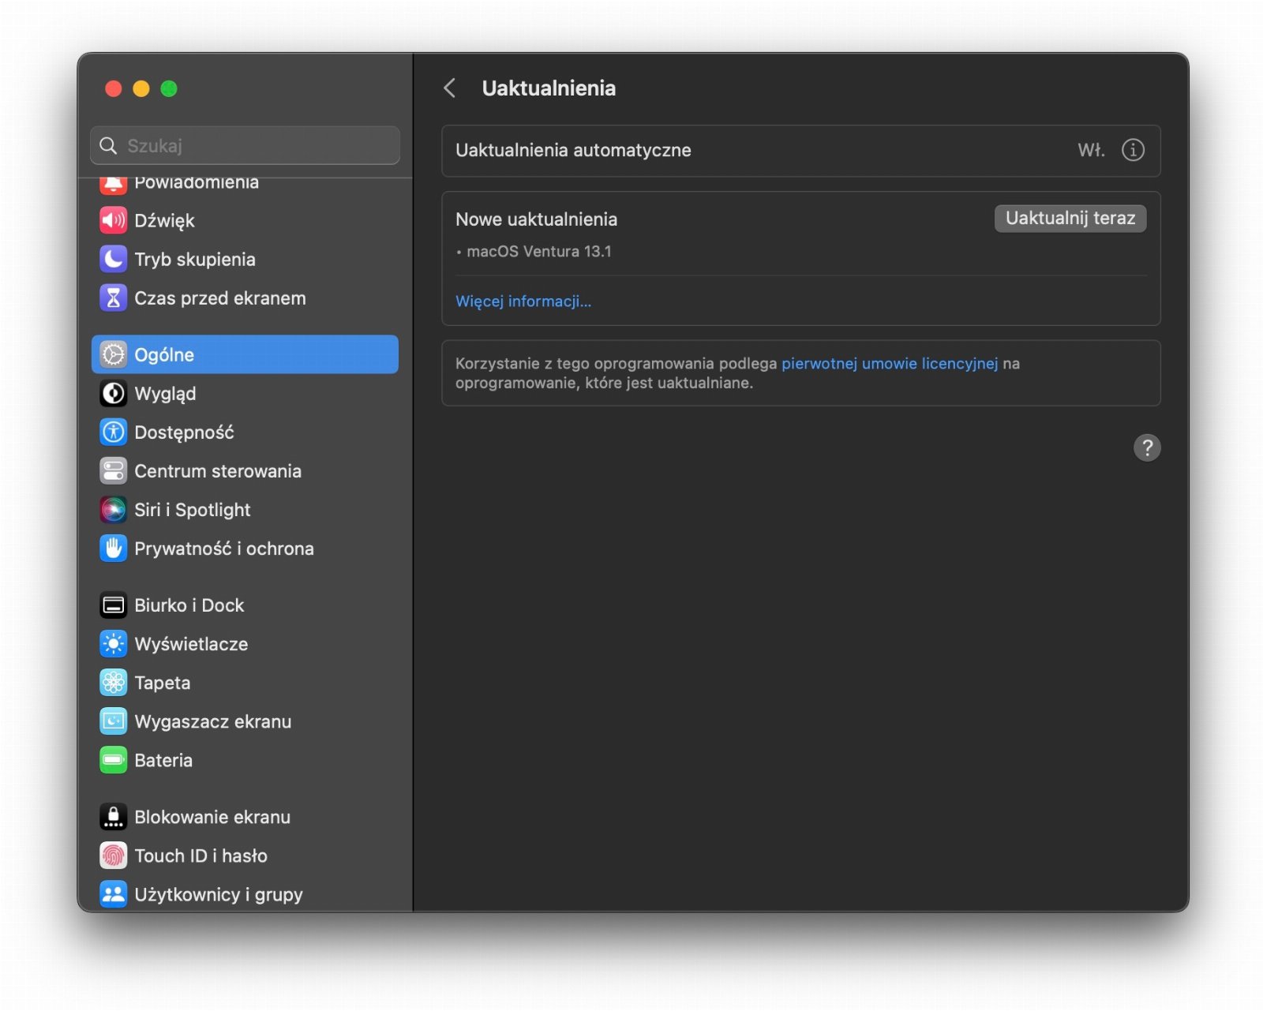Select Tryb skupienia label in sidebar
The width and height of the screenshot is (1263, 1011).
pos(195,260)
